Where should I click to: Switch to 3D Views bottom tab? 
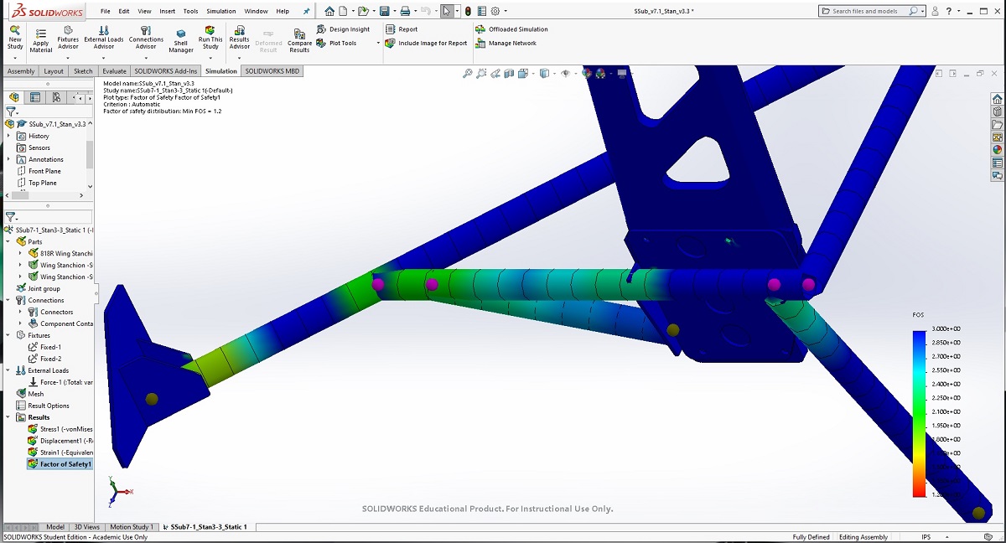[86, 527]
